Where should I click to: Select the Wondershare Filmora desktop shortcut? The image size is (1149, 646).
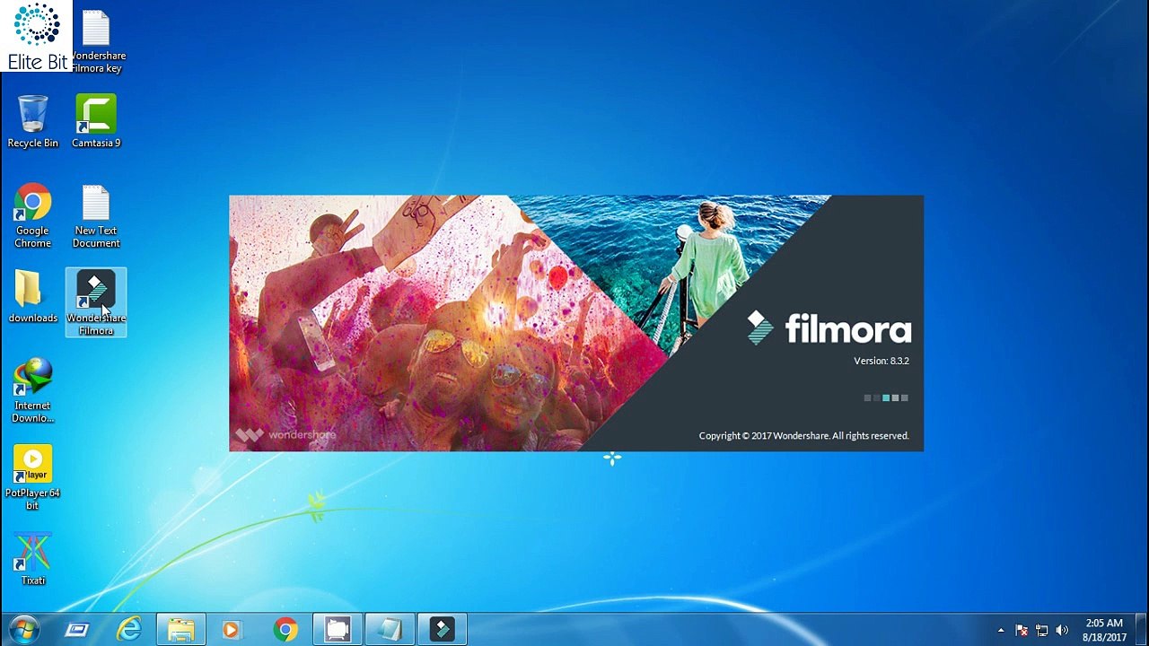tap(96, 302)
